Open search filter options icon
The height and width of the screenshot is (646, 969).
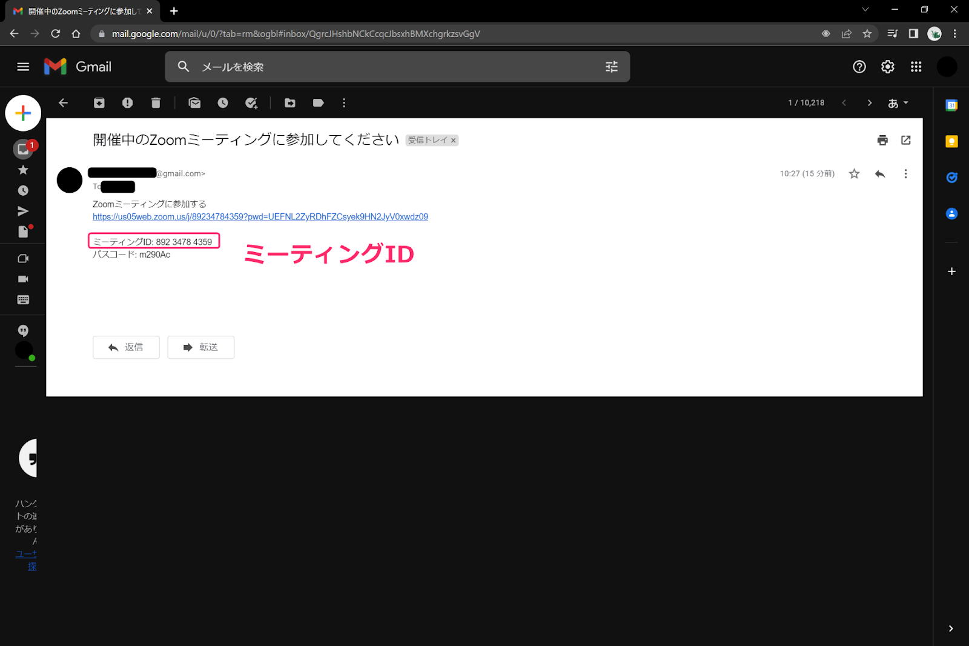pyautogui.click(x=612, y=67)
